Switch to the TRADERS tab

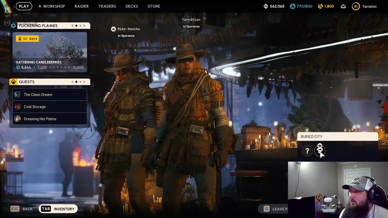click(x=107, y=6)
